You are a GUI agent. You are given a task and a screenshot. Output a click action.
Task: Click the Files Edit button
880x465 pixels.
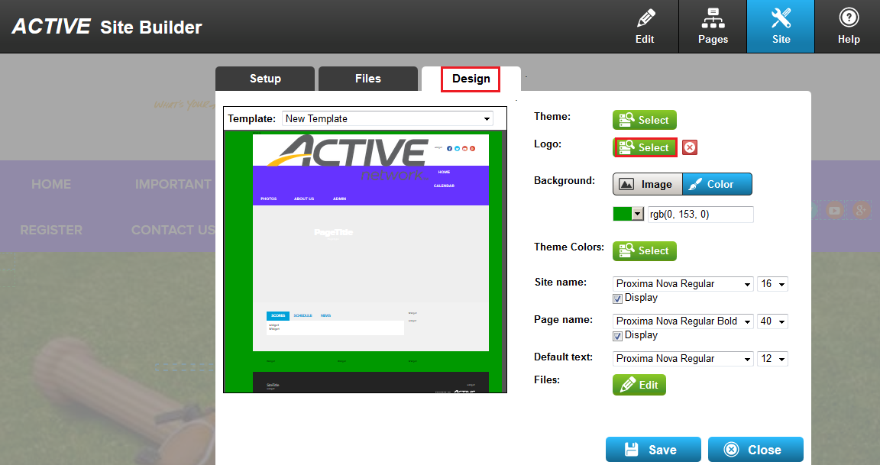point(639,385)
